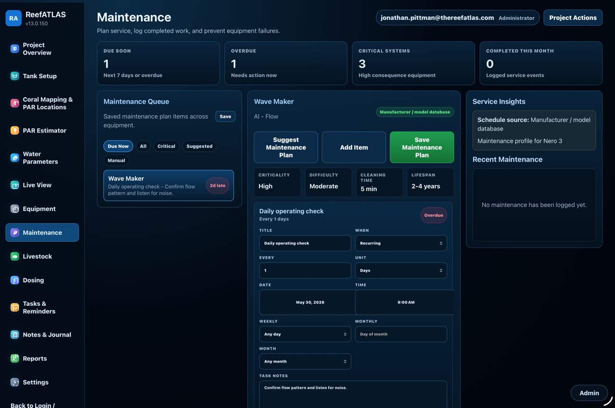
Task: Click the Difficulty Moderate tile
Action: tap(328, 182)
